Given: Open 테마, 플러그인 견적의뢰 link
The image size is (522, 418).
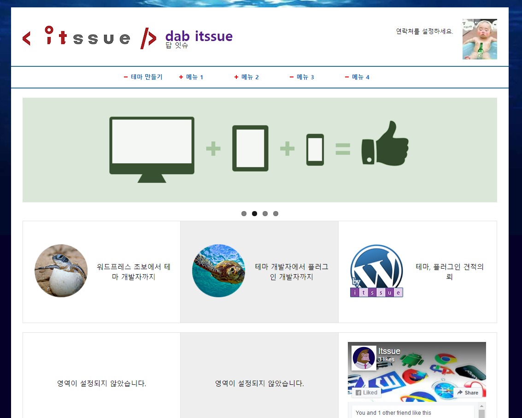Looking at the screenshot, I should click(449, 271).
